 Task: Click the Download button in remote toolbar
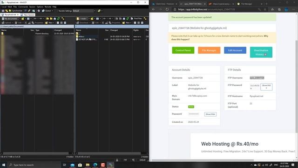pyautogui.click(x=83, y=23)
